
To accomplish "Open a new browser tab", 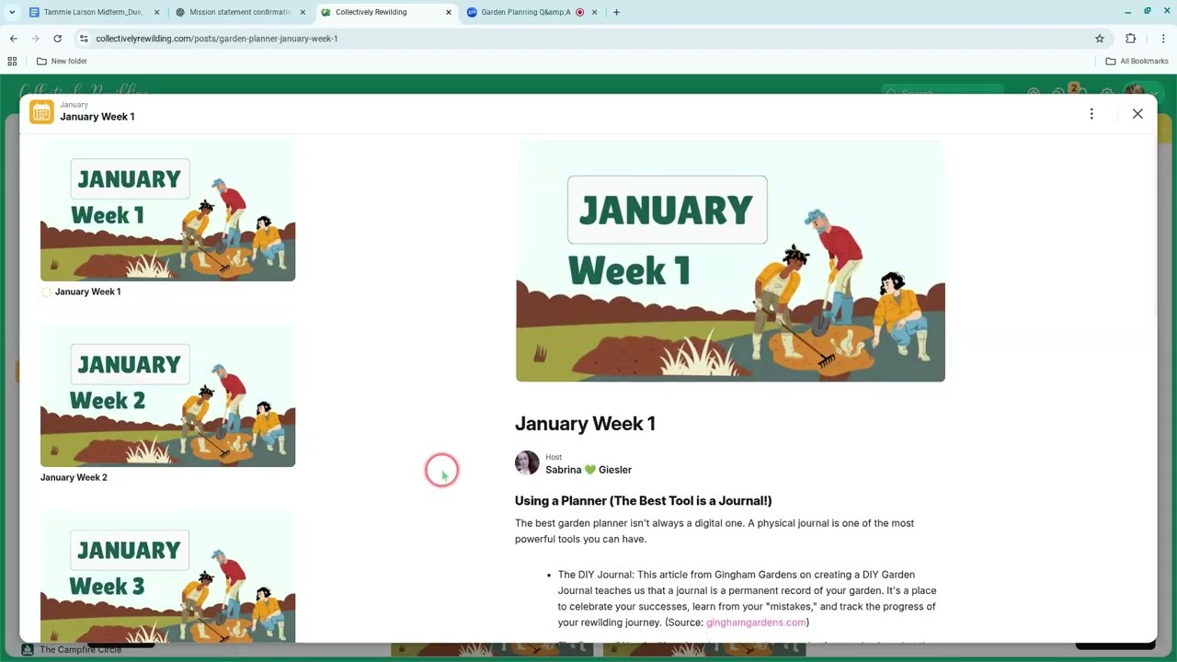I will point(616,13).
